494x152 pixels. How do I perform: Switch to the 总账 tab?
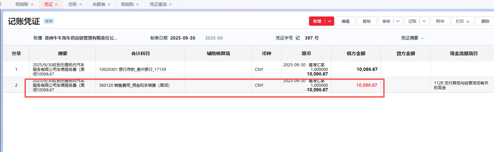[x=72, y=5]
